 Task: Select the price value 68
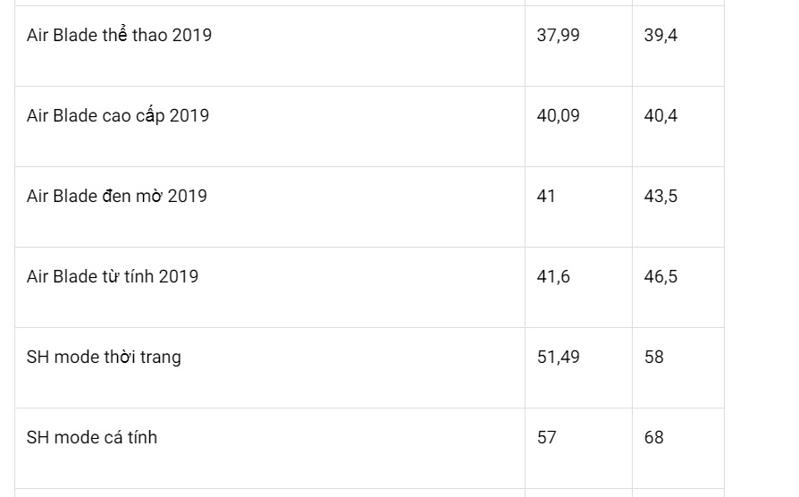(653, 438)
